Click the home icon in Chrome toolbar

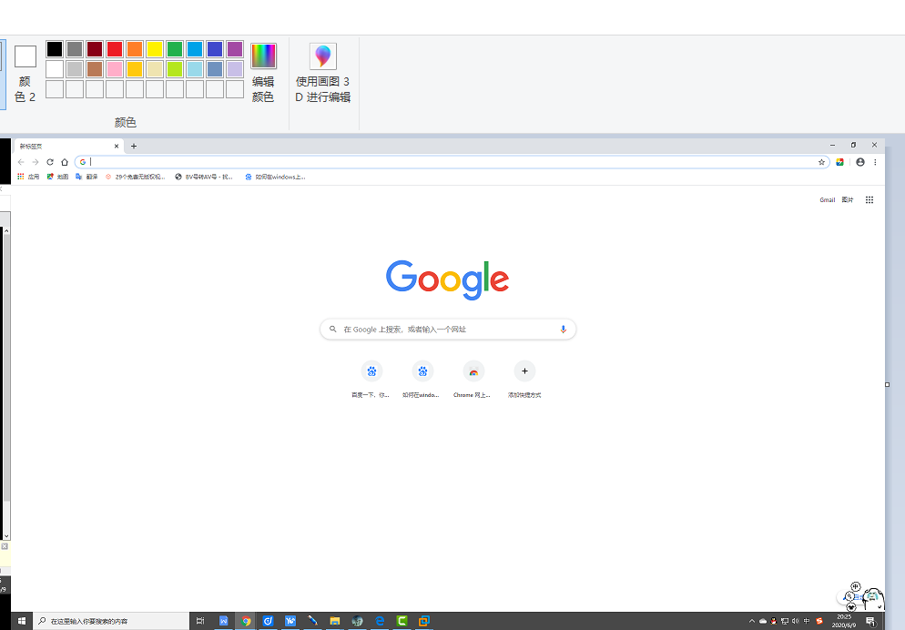tap(65, 162)
